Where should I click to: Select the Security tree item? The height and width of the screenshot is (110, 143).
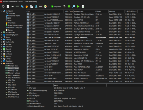[8, 56]
